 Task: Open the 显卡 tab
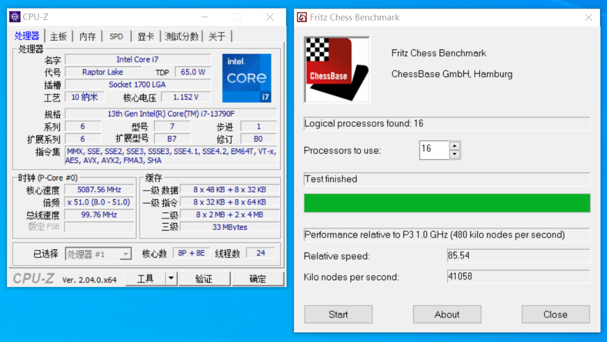point(146,37)
